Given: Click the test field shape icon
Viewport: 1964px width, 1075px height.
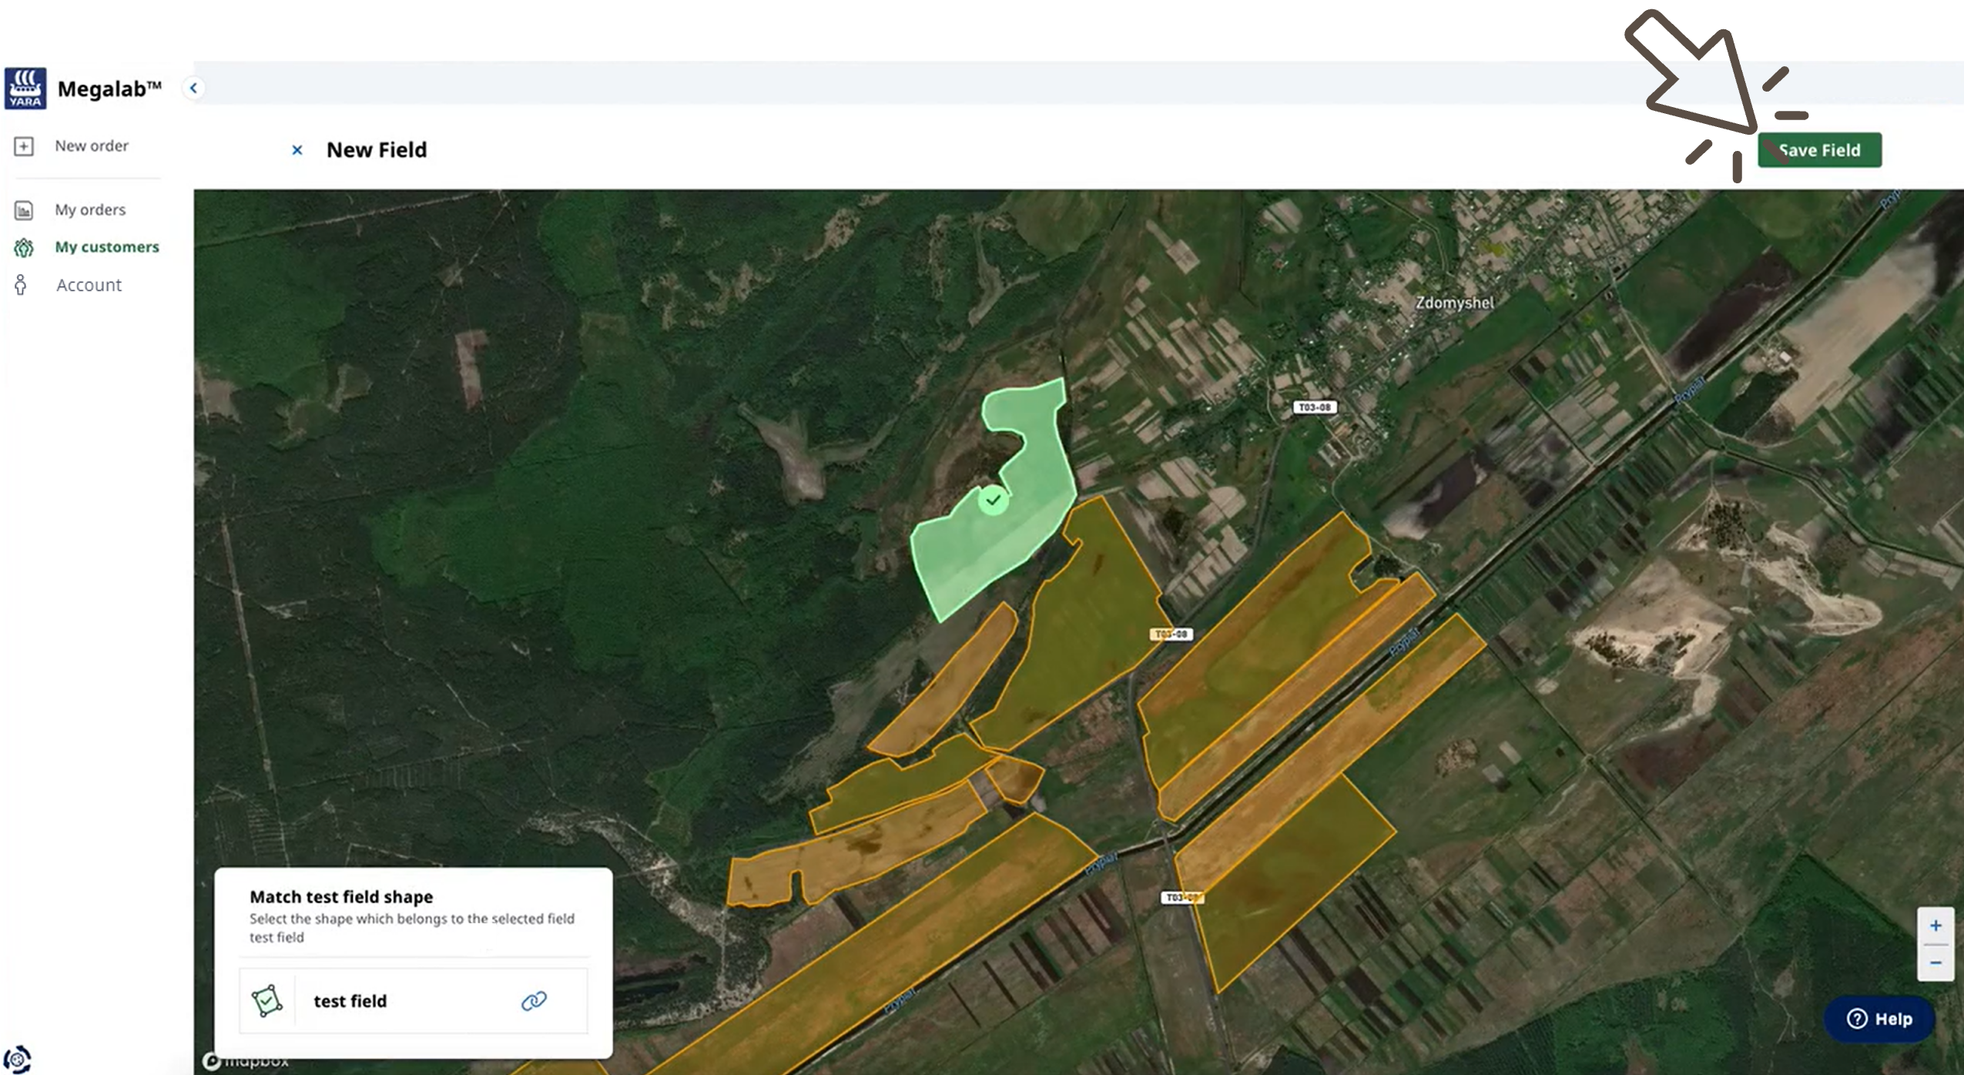Looking at the screenshot, I should (266, 1000).
